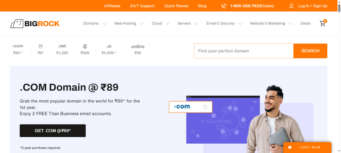
Task: Choose the .net domain price icon
Action: point(62,46)
